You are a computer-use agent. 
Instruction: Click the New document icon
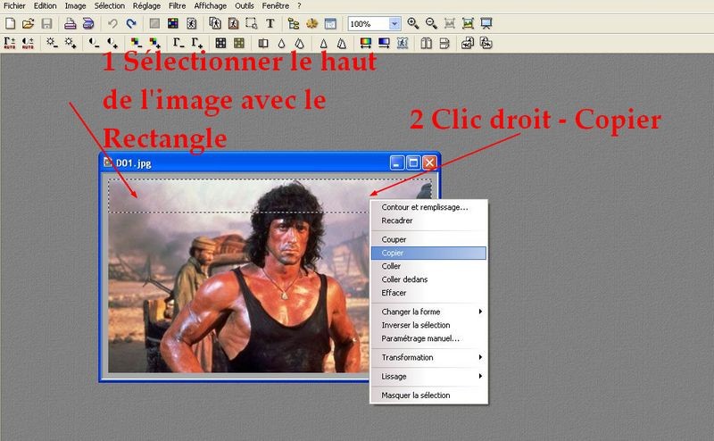click(10, 23)
